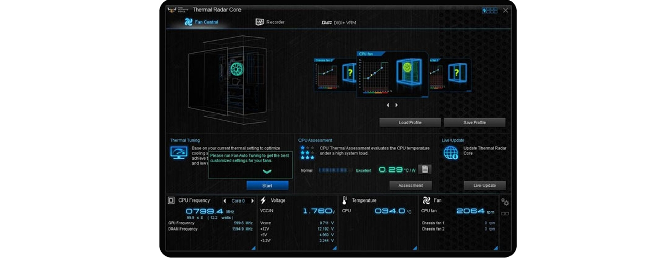Click the small panel view icon below gear
Screen dimensions: 661x258
pyautogui.click(x=505, y=214)
